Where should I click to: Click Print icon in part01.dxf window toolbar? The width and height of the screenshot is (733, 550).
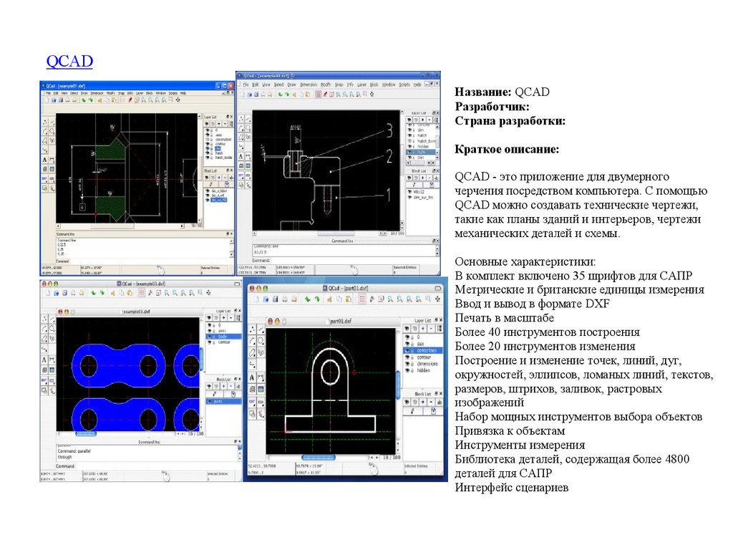[285, 299]
